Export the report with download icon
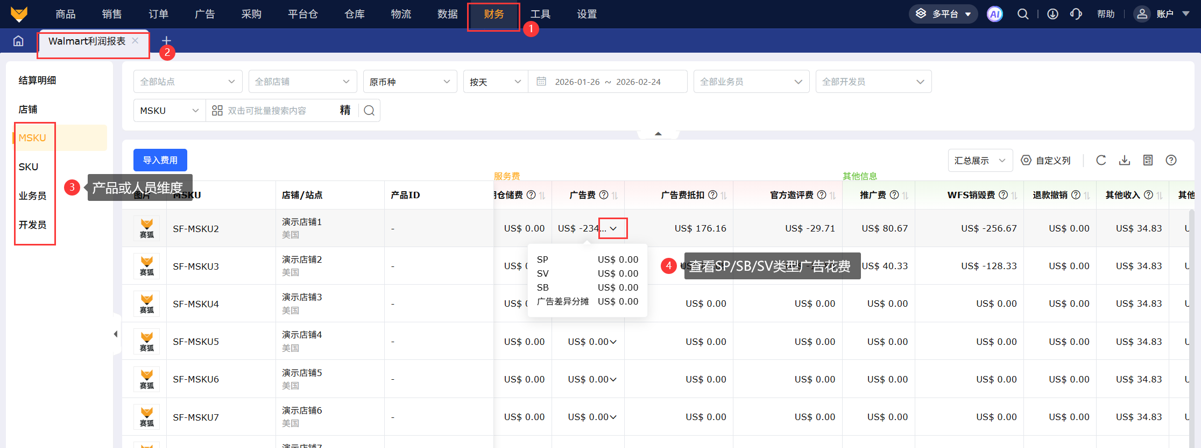The width and height of the screenshot is (1201, 448). point(1125,160)
